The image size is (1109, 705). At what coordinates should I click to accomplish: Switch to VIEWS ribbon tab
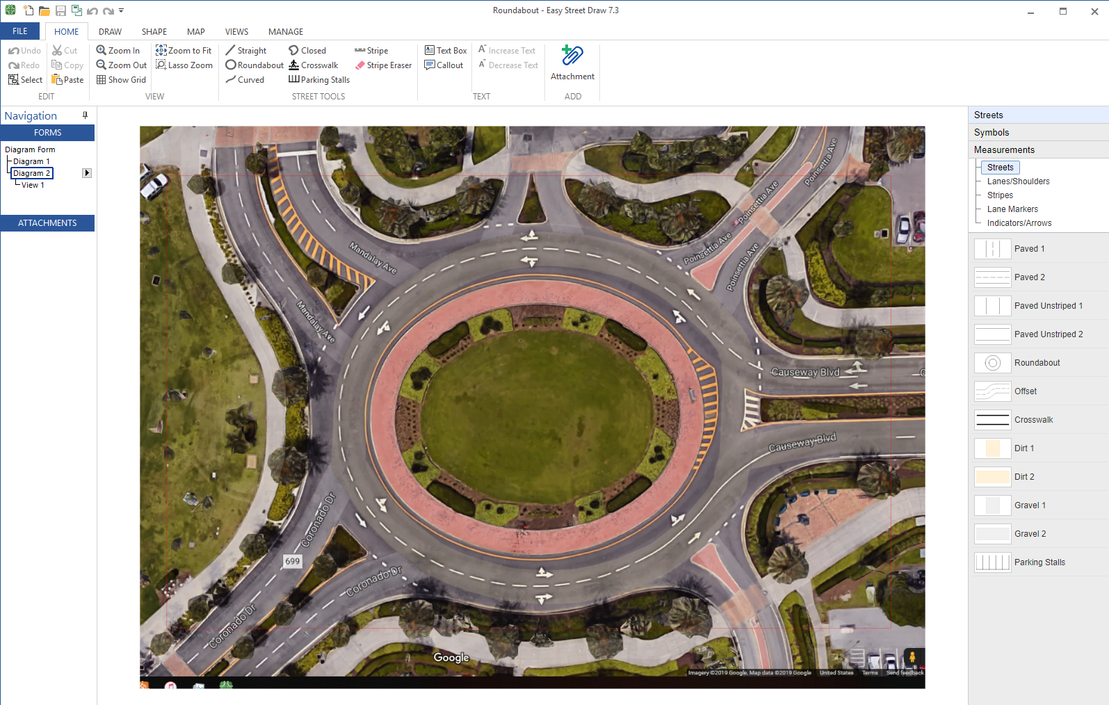(236, 31)
